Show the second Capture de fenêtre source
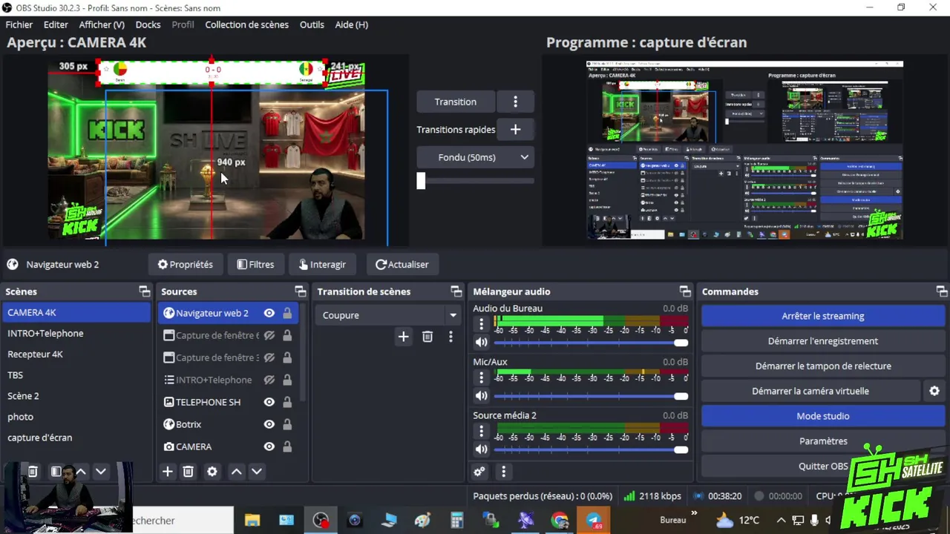The image size is (950, 534). 269,357
